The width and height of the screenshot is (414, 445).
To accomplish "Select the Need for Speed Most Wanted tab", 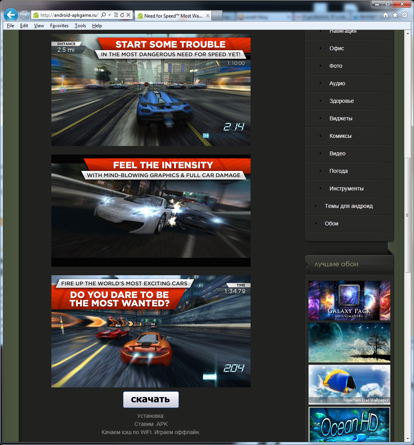I will pyautogui.click(x=173, y=16).
